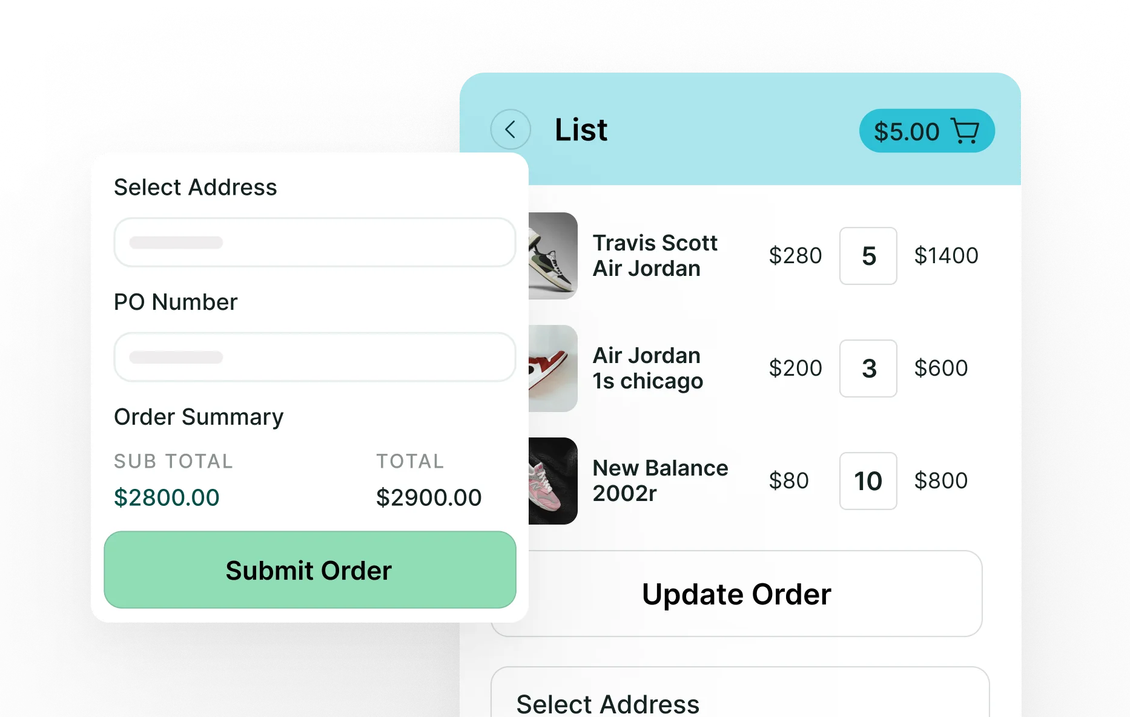The width and height of the screenshot is (1130, 717).
Task: Select the New Balance 2002r photo
Action: pos(551,480)
